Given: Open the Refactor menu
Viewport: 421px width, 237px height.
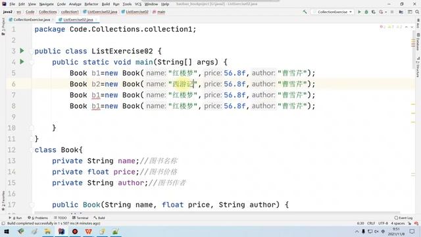Looking at the screenshot, I should (91, 4).
